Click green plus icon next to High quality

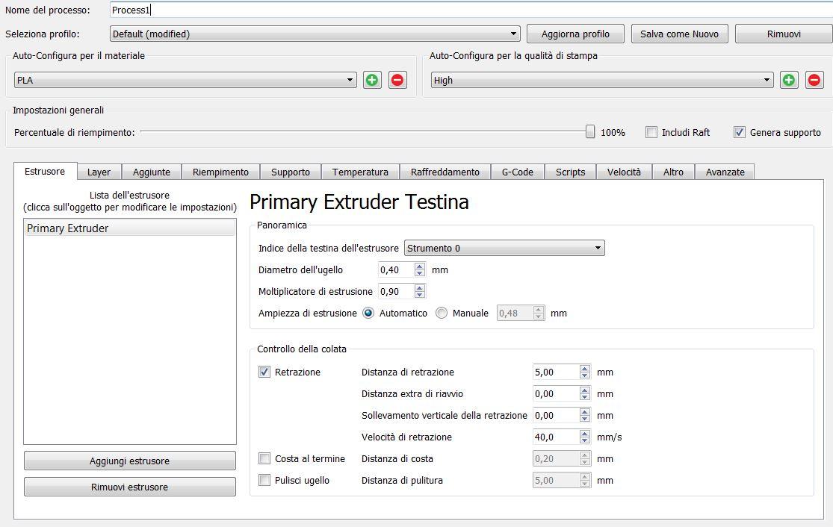click(x=789, y=81)
